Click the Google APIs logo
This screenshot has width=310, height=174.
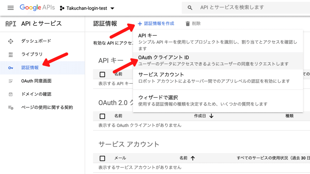[x=37, y=7]
